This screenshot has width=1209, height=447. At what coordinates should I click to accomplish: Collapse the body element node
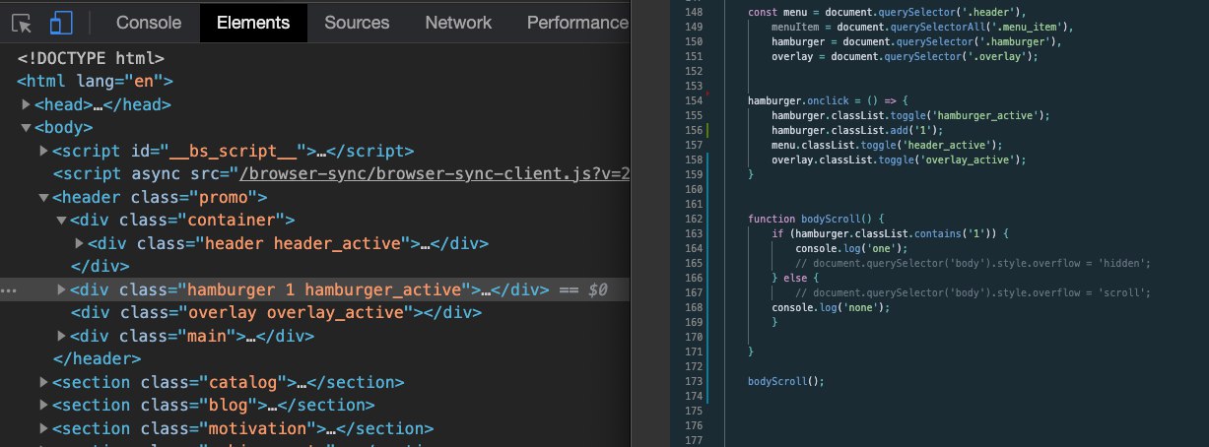[26, 127]
